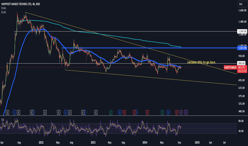This screenshot has width=248, height=146.
Task: Click the purple lightning event marker
Action: [x=181, y=112]
